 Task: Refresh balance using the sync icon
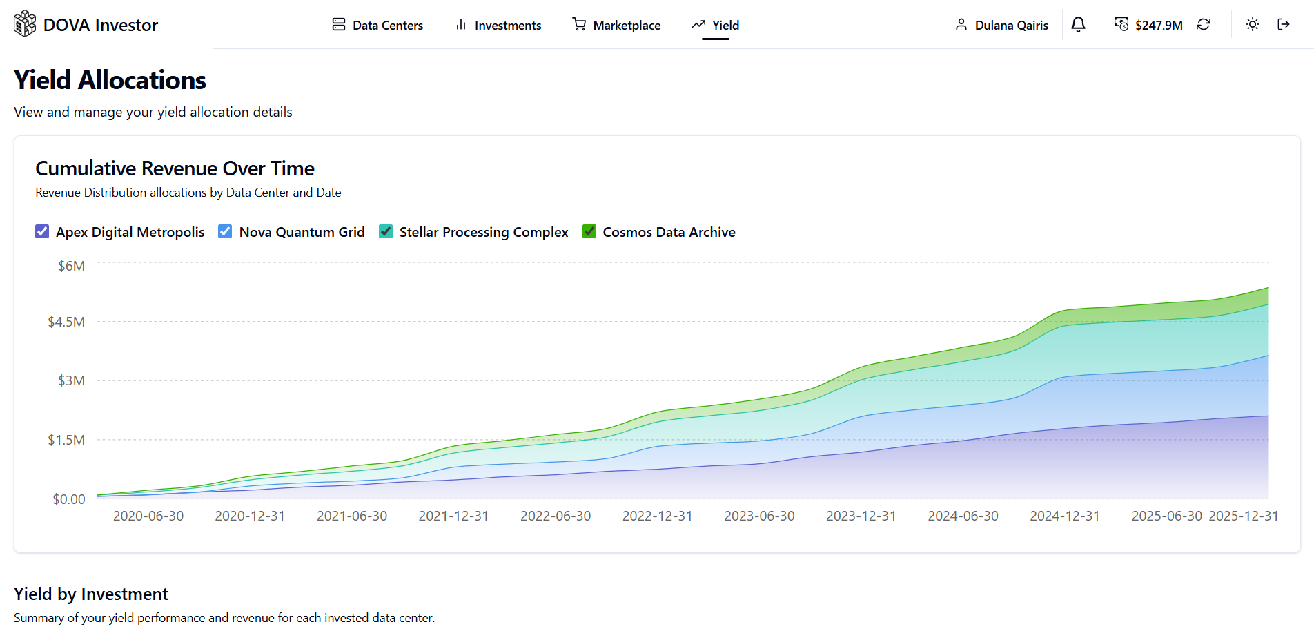pyautogui.click(x=1204, y=24)
